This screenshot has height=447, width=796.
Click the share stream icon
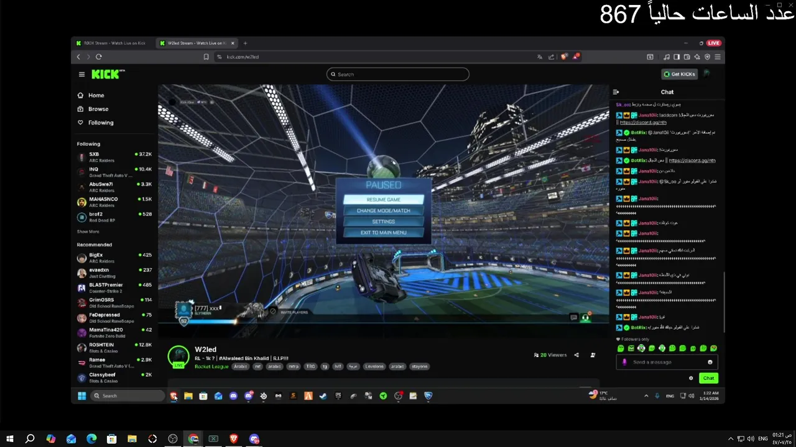click(576, 355)
